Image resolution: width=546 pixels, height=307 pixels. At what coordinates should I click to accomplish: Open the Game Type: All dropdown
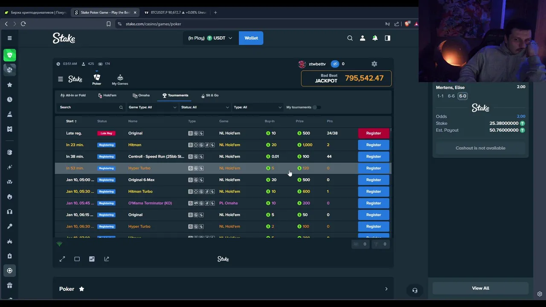tap(152, 107)
